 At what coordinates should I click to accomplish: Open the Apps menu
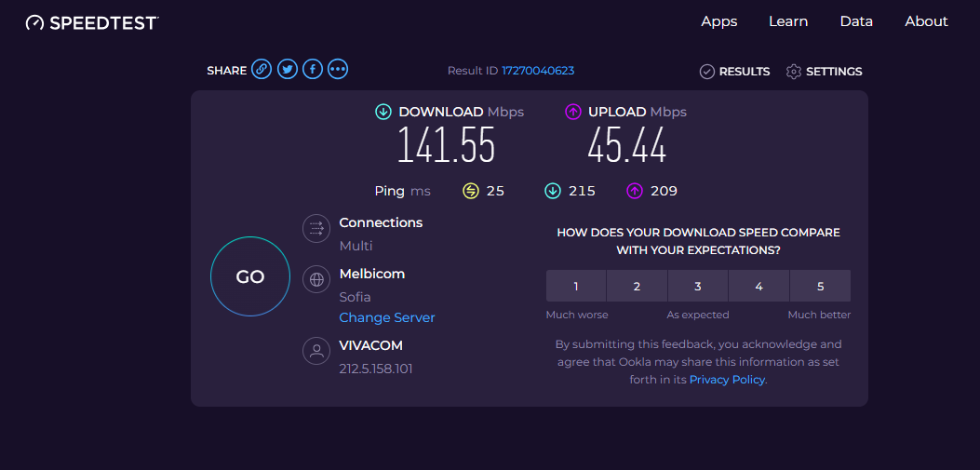(x=718, y=21)
